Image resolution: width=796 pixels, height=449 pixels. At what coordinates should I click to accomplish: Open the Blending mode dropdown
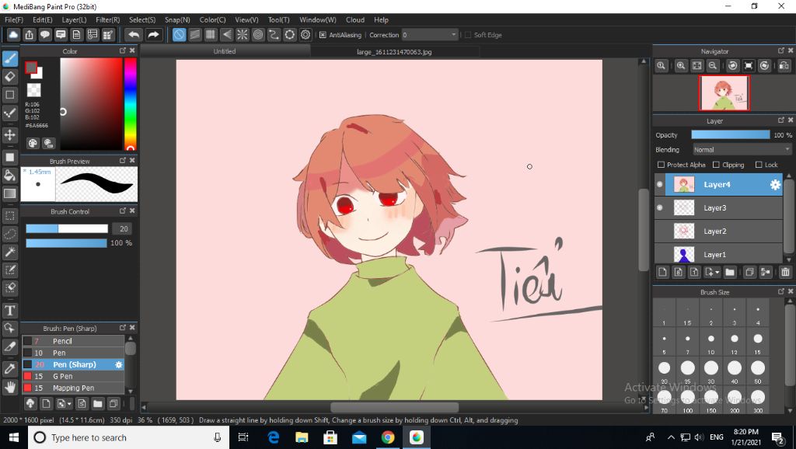(x=742, y=150)
